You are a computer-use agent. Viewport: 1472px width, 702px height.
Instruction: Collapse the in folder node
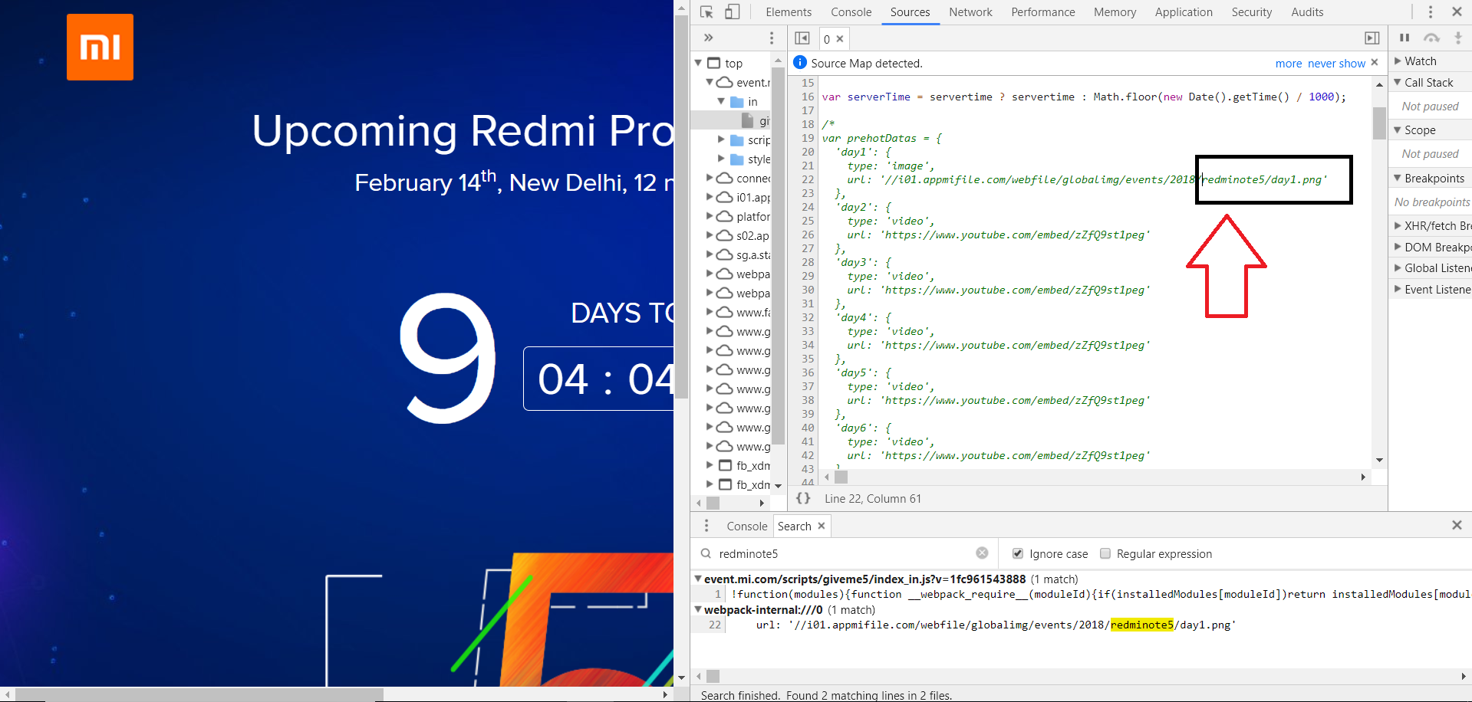(721, 101)
